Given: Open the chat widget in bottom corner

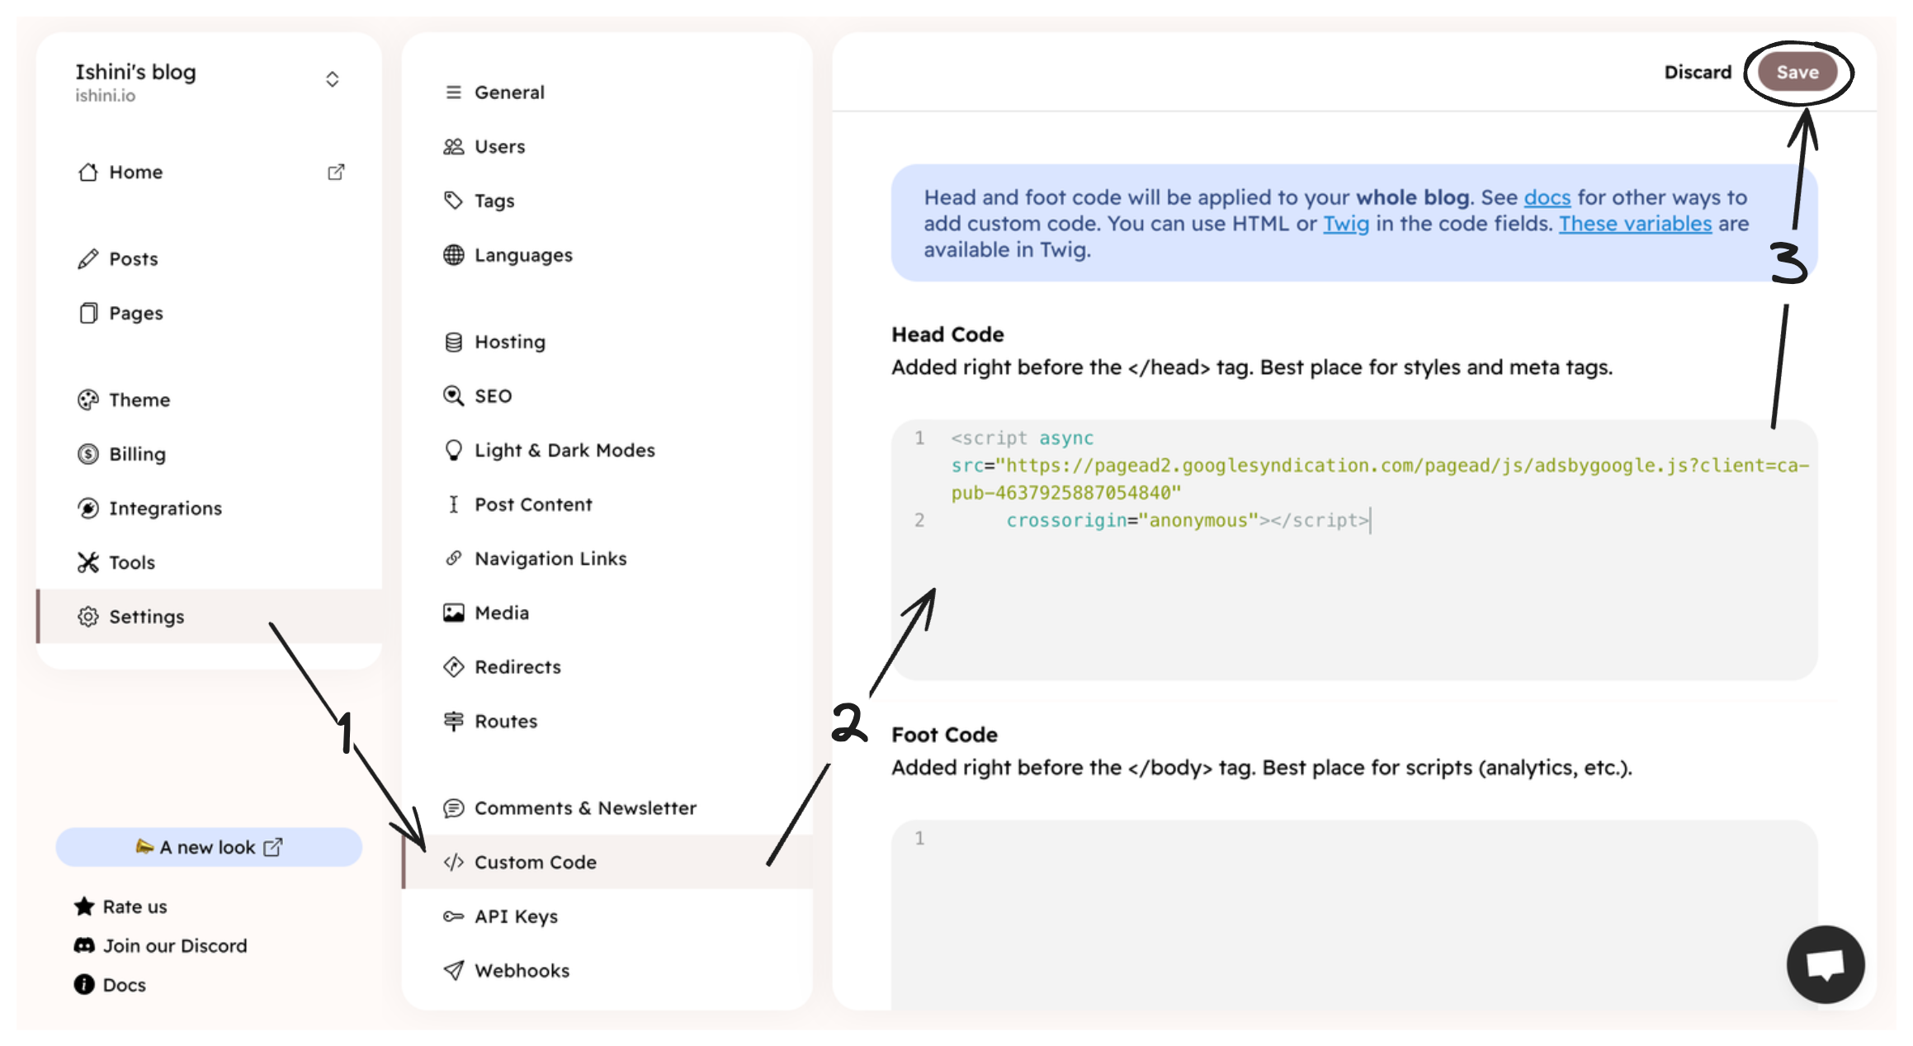Looking at the screenshot, I should [x=1825, y=964].
